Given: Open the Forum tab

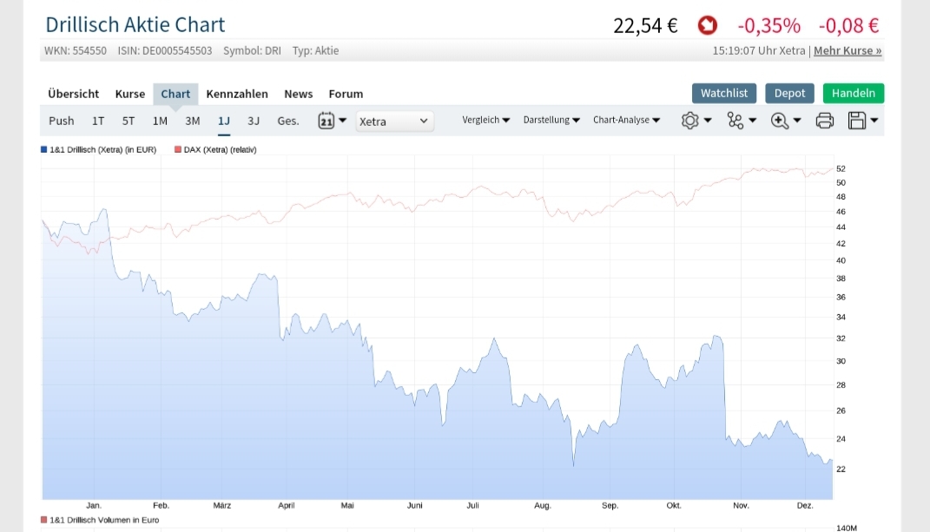Looking at the screenshot, I should (x=346, y=94).
